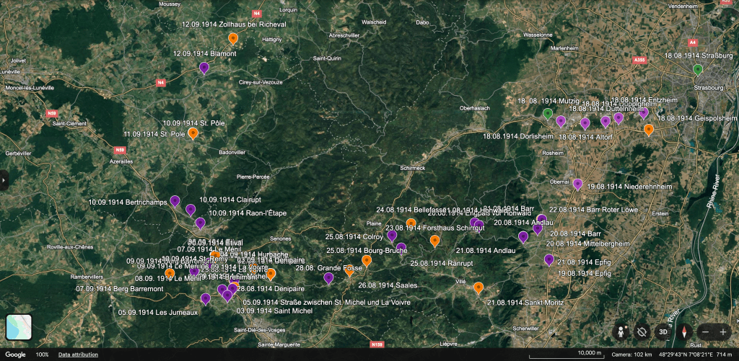This screenshot has height=361, width=739.
Task: Toggle the 3D view button
Action: point(663,331)
